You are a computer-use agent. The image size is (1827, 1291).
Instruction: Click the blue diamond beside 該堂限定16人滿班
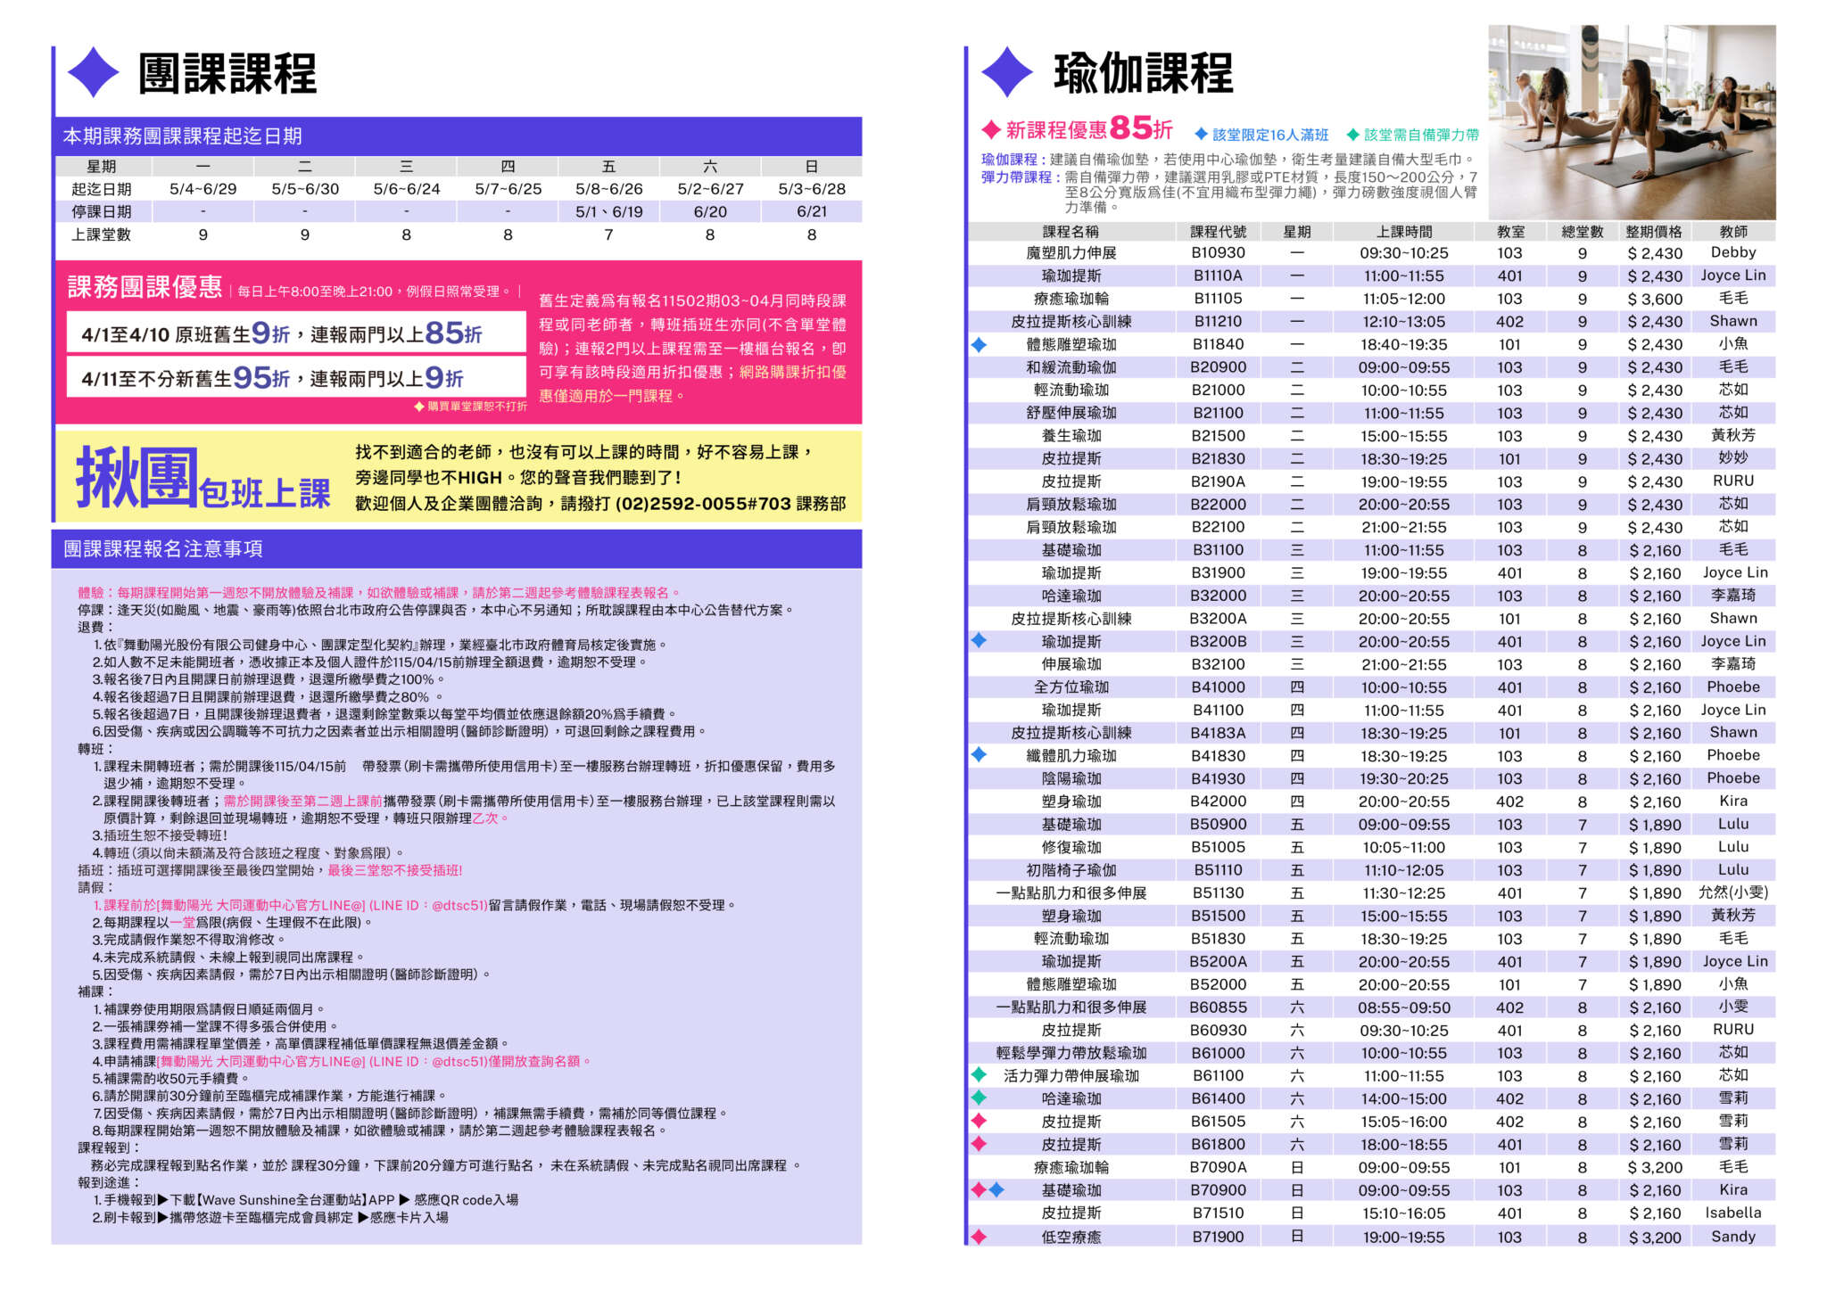pyautogui.click(x=1201, y=135)
